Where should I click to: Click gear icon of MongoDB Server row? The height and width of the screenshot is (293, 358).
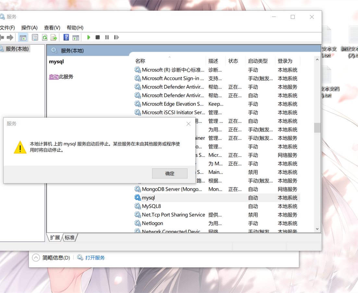[x=137, y=189]
